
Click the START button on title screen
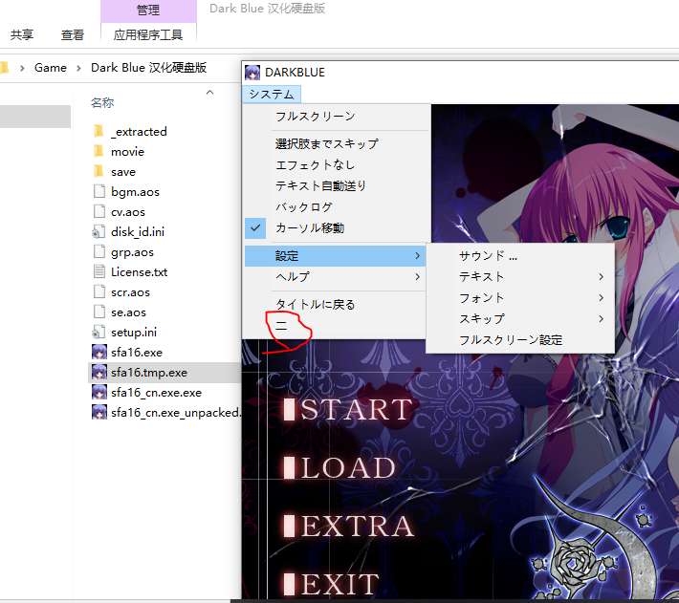pos(349,409)
